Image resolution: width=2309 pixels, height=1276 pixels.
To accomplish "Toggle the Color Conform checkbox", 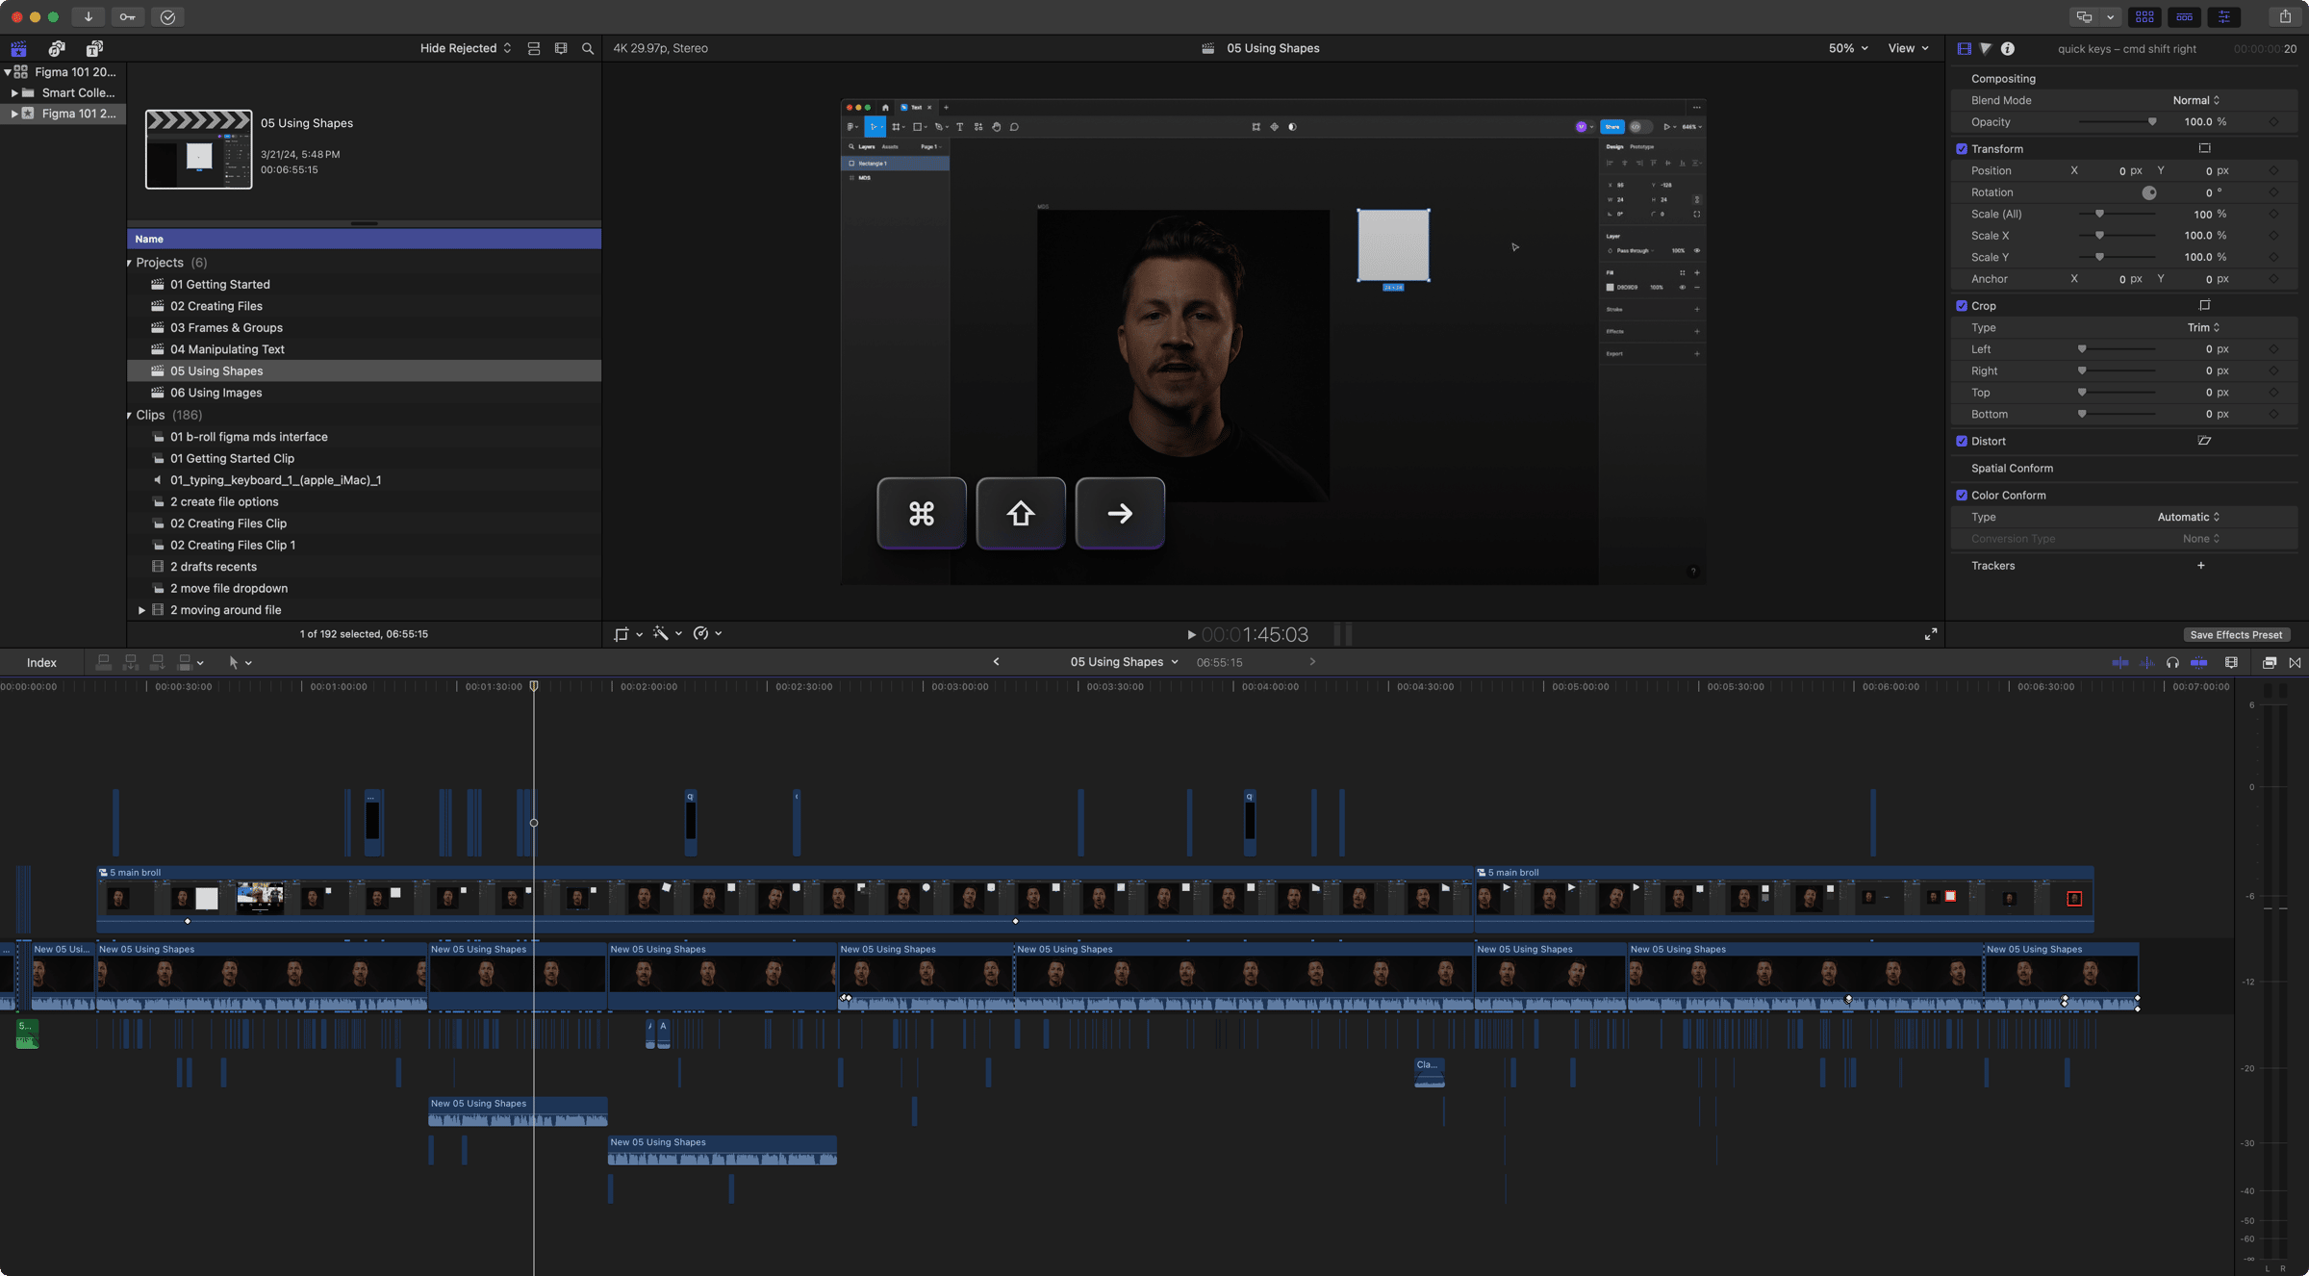I will (1962, 496).
